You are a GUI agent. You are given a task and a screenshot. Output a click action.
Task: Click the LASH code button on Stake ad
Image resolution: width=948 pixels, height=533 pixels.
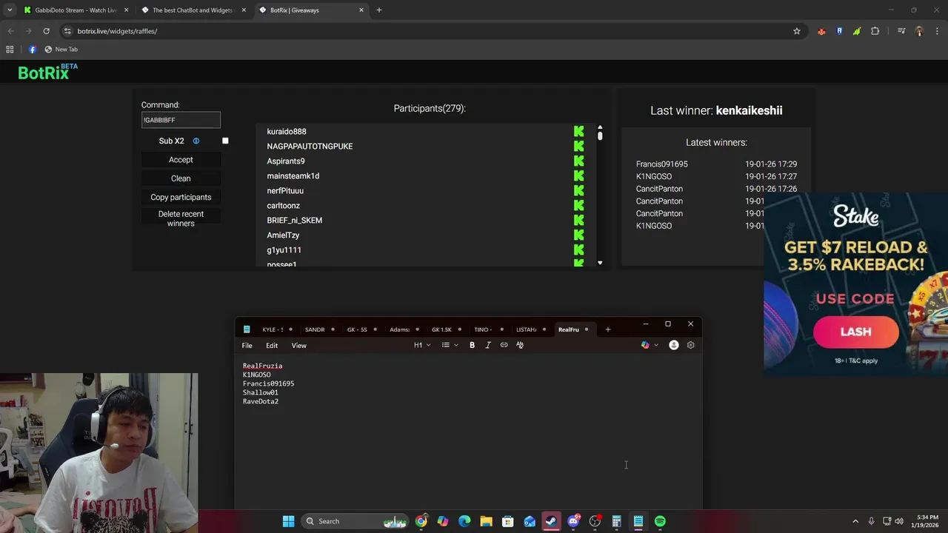click(x=855, y=332)
